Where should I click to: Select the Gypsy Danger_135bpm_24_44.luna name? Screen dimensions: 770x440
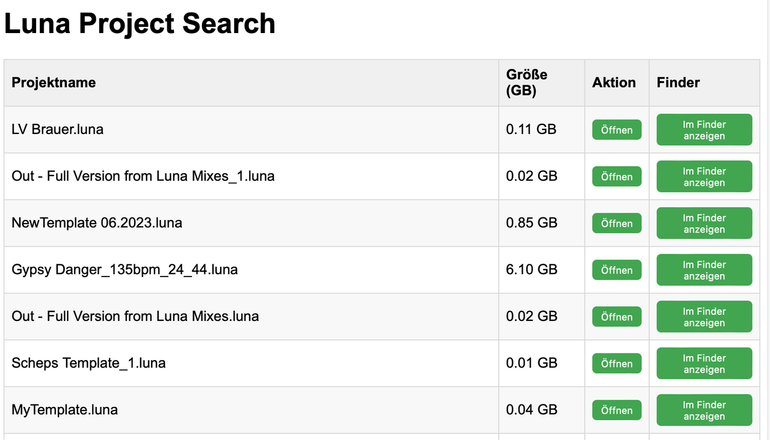(x=125, y=270)
